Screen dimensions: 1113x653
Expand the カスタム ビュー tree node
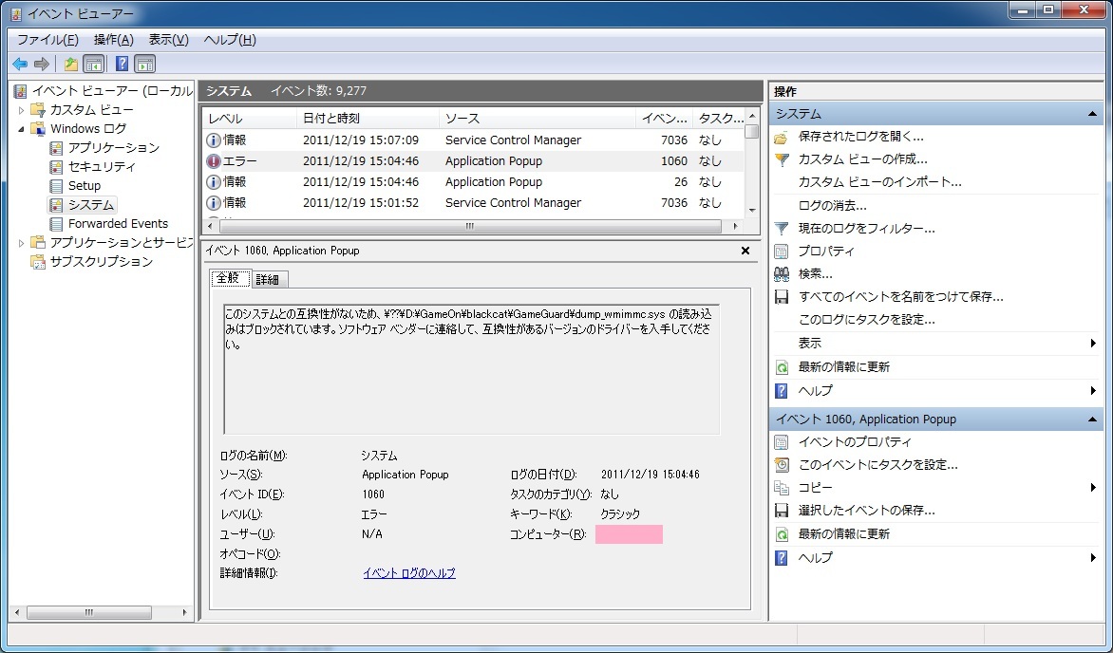(22, 110)
